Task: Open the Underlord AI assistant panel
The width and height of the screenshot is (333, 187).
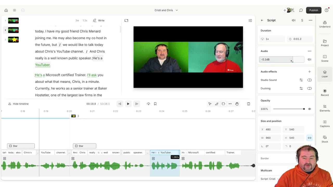Action: pyautogui.click(x=324, y=23)
